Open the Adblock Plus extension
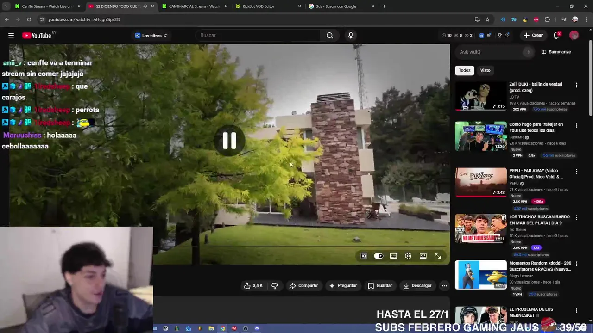Viewport: 593px width, 333px height. click(x=536, y=19)
